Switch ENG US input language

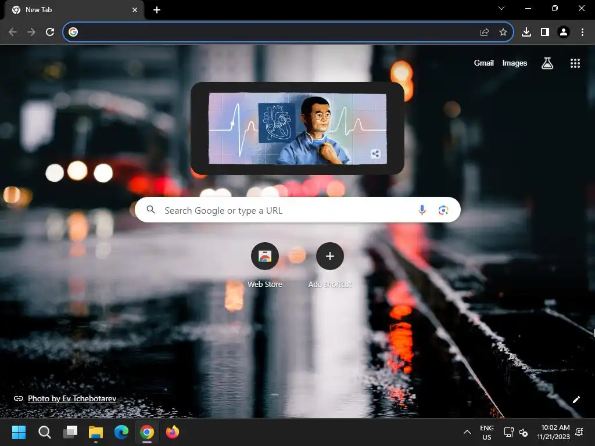(x=487, y=432)
